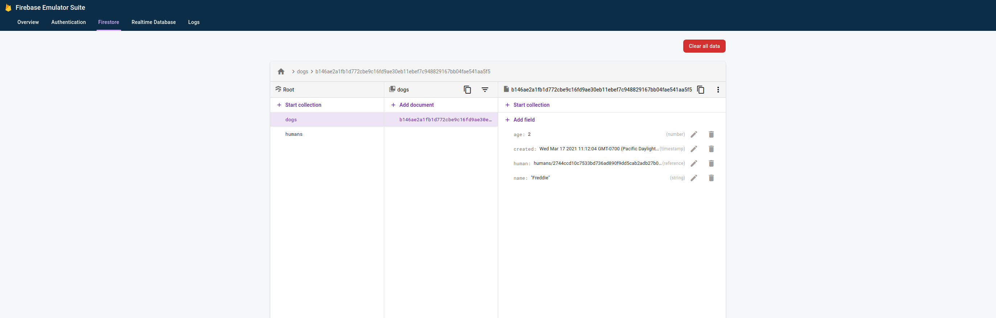The image size is (996, 318).
Task: Open the Realtime Database tab
Action: [x=153, y=22]
